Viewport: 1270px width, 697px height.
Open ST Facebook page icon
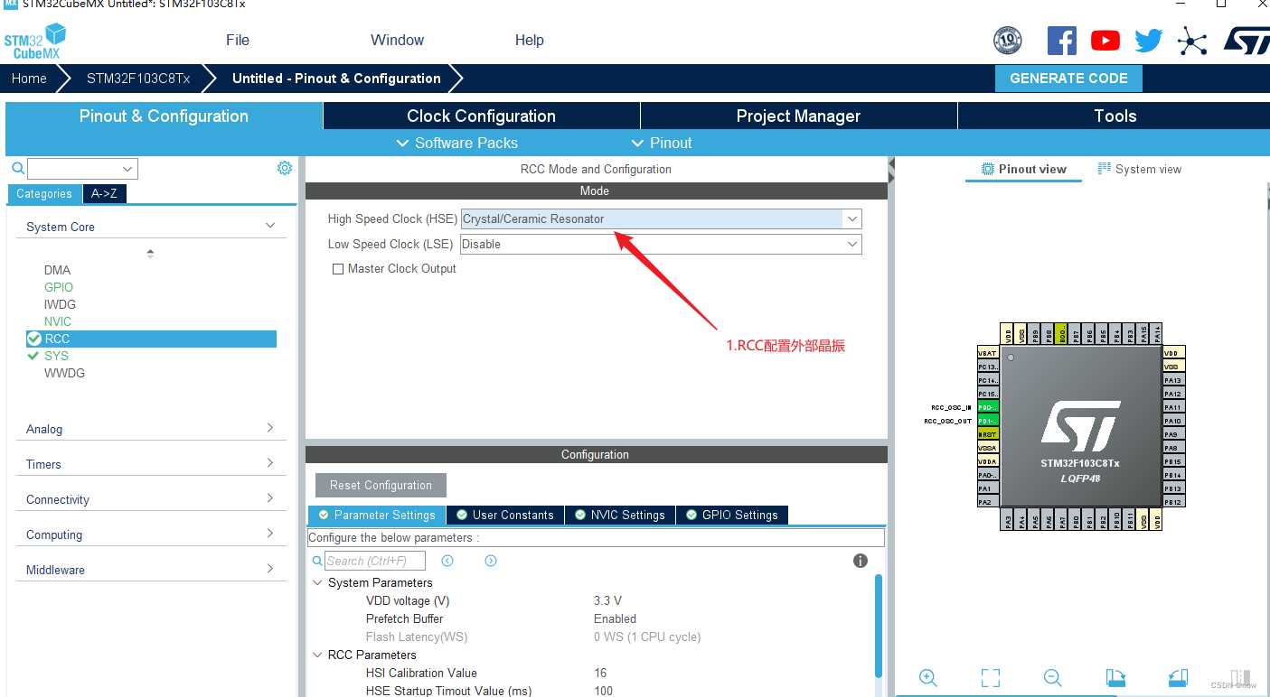(x=1061, y=40)
